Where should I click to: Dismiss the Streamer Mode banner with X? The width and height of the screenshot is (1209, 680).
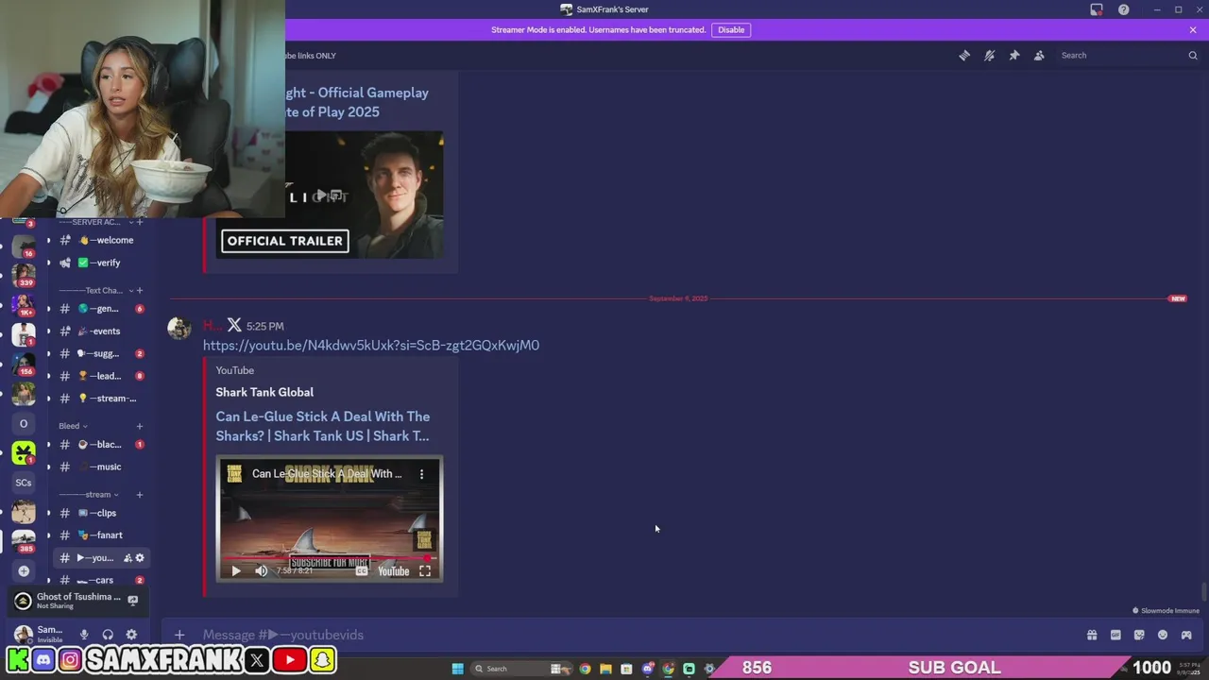(x=1193, y=29)
